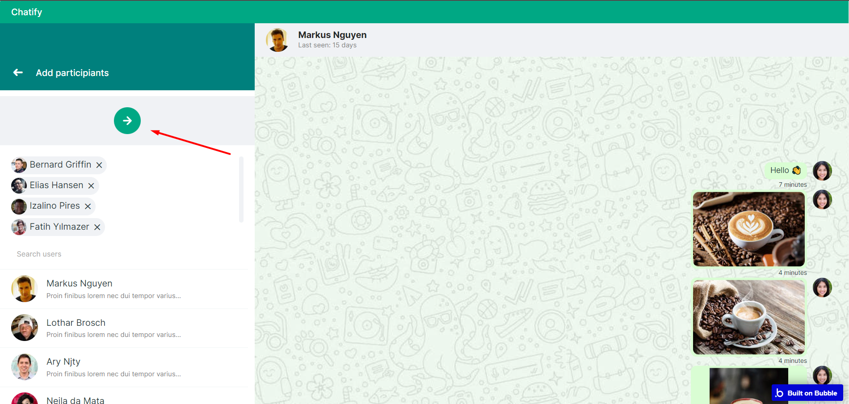Click Bernard Griffin's chip avatar

pyautogui.click(x=19, y=165)
